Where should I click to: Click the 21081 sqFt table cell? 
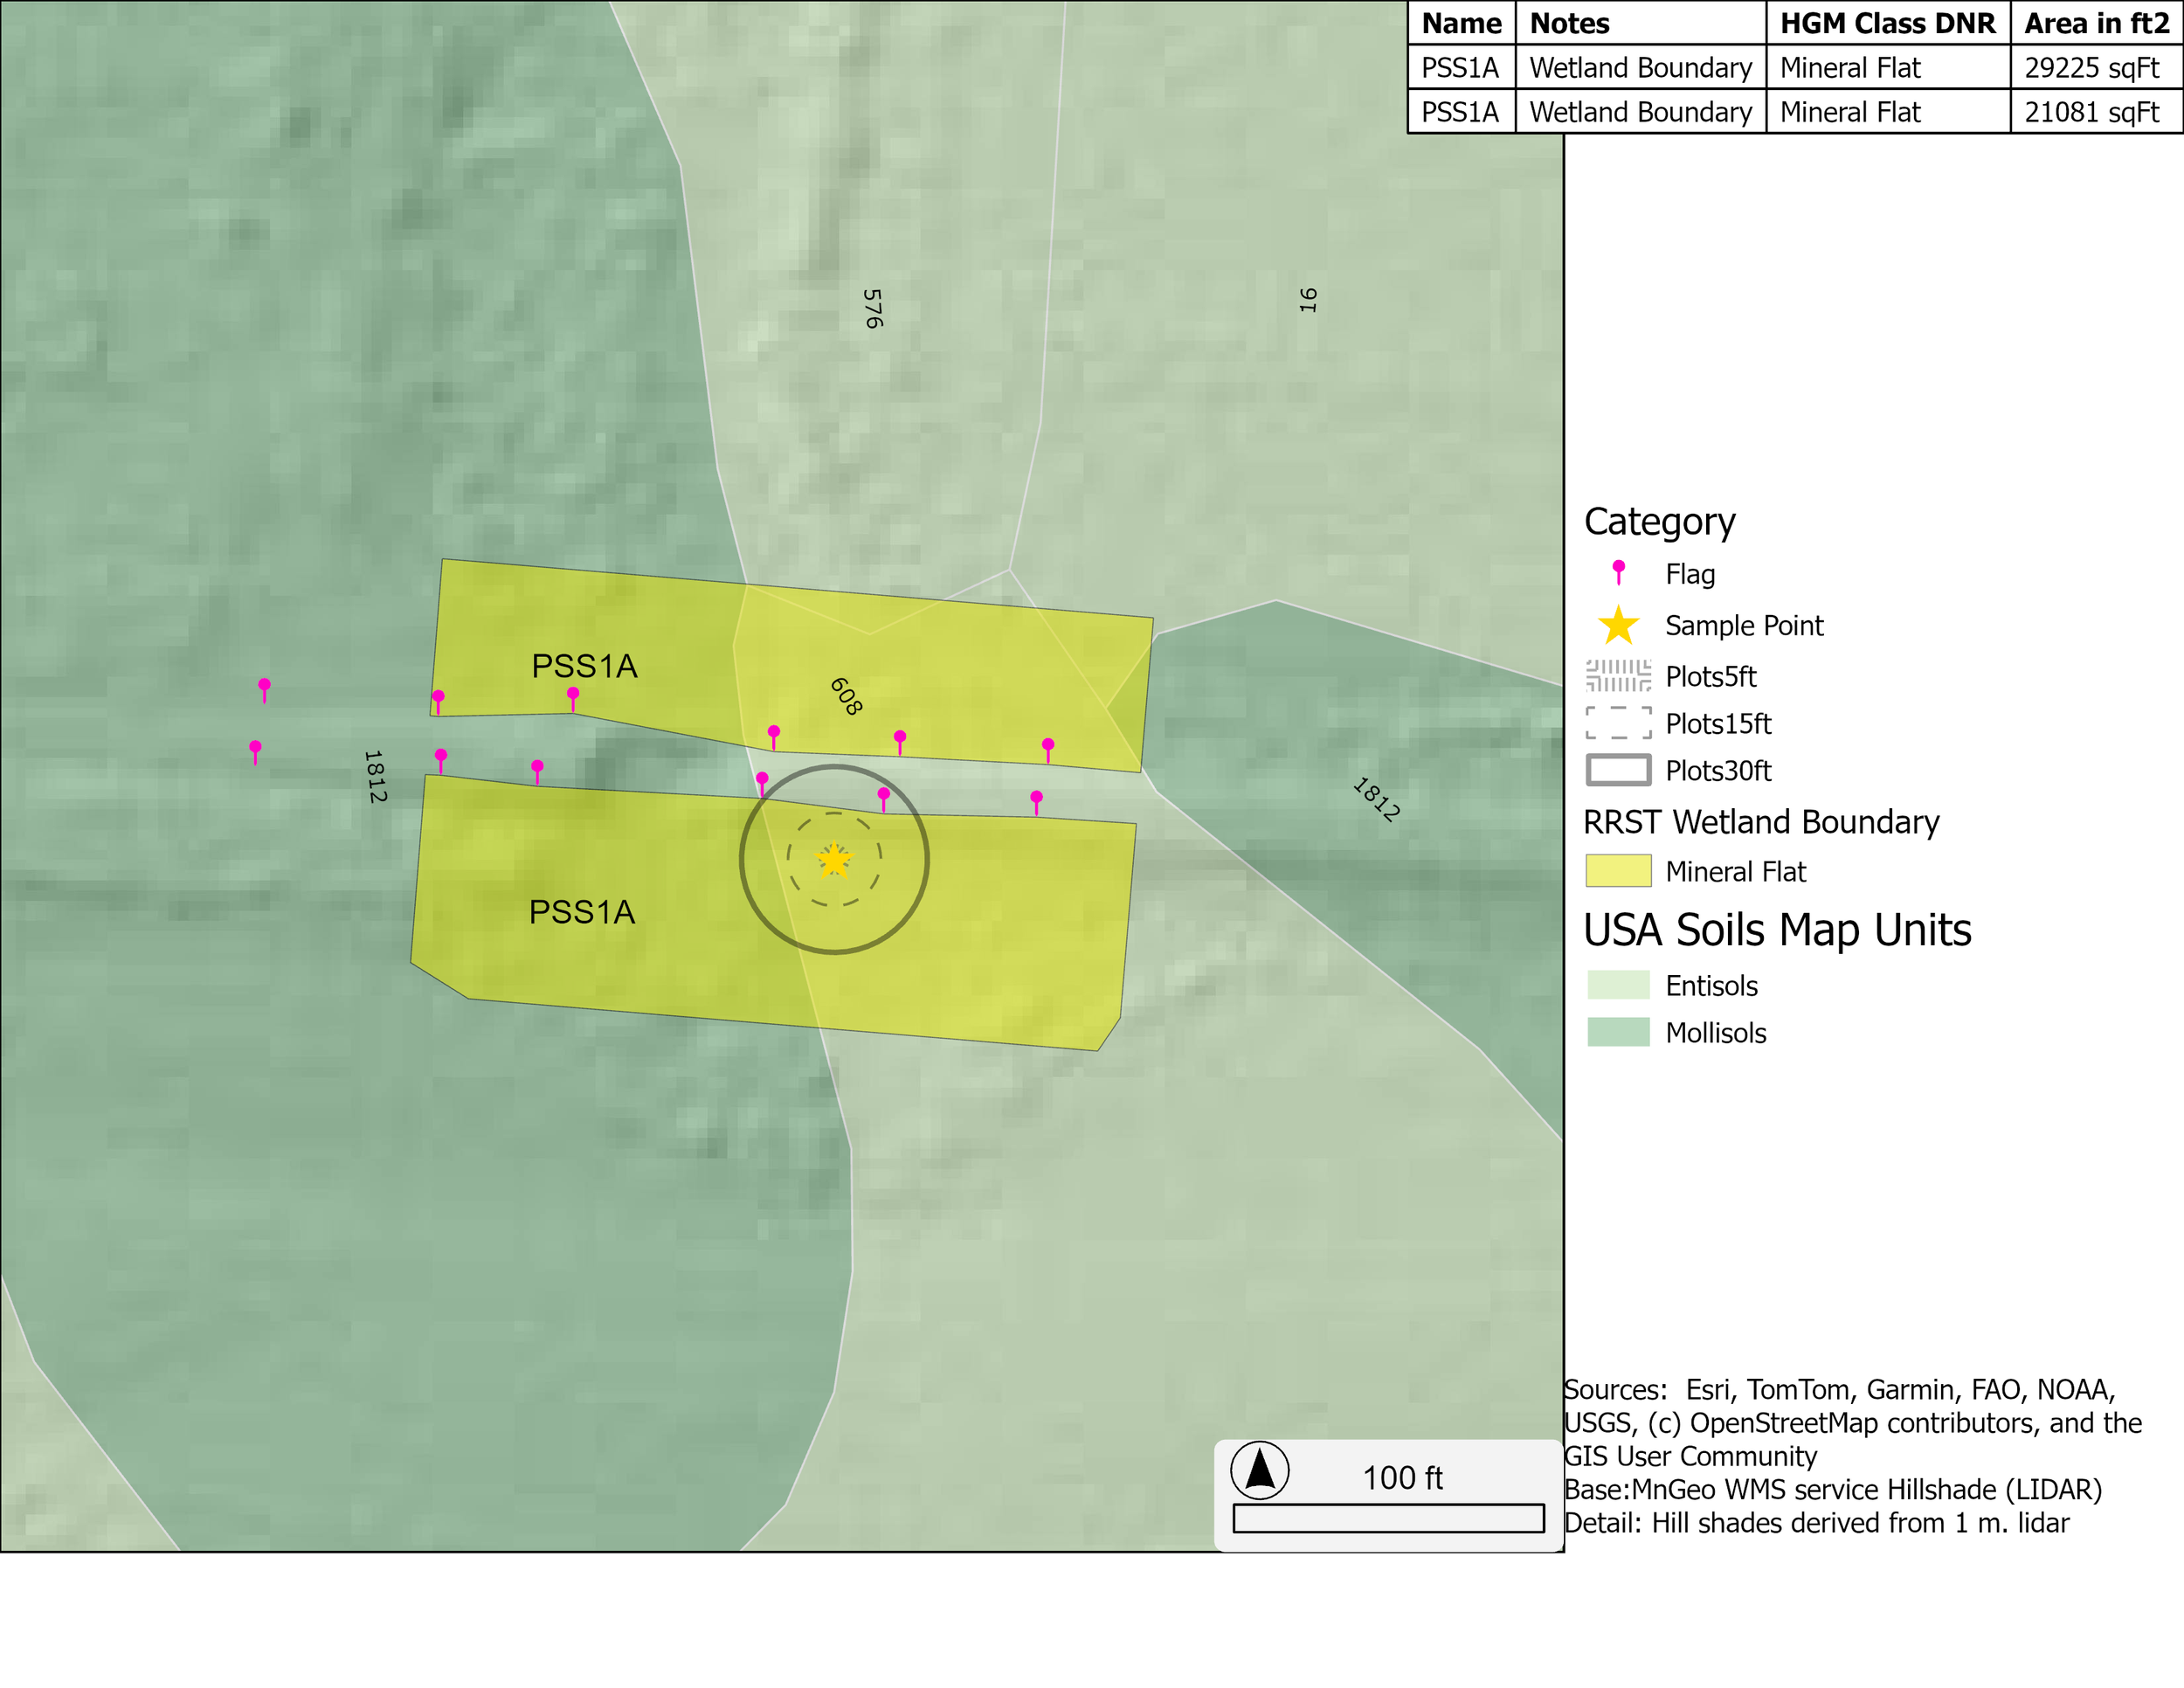pyautogui.click(x=2091, y=112)
